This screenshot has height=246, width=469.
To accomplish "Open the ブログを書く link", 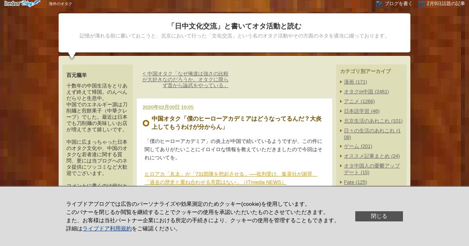I will click(x=398, y=4).
